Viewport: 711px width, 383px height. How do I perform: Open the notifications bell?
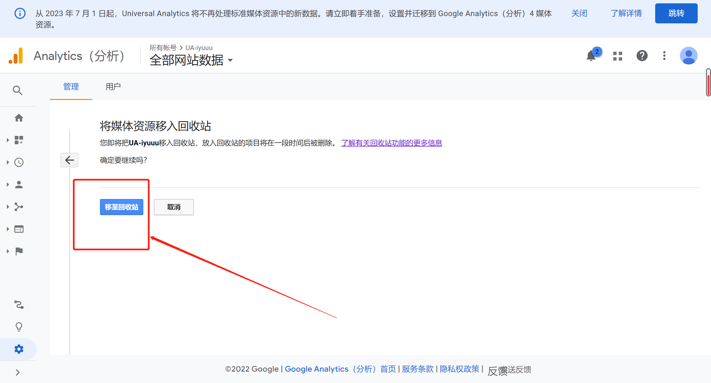click(x=590, y=56)
